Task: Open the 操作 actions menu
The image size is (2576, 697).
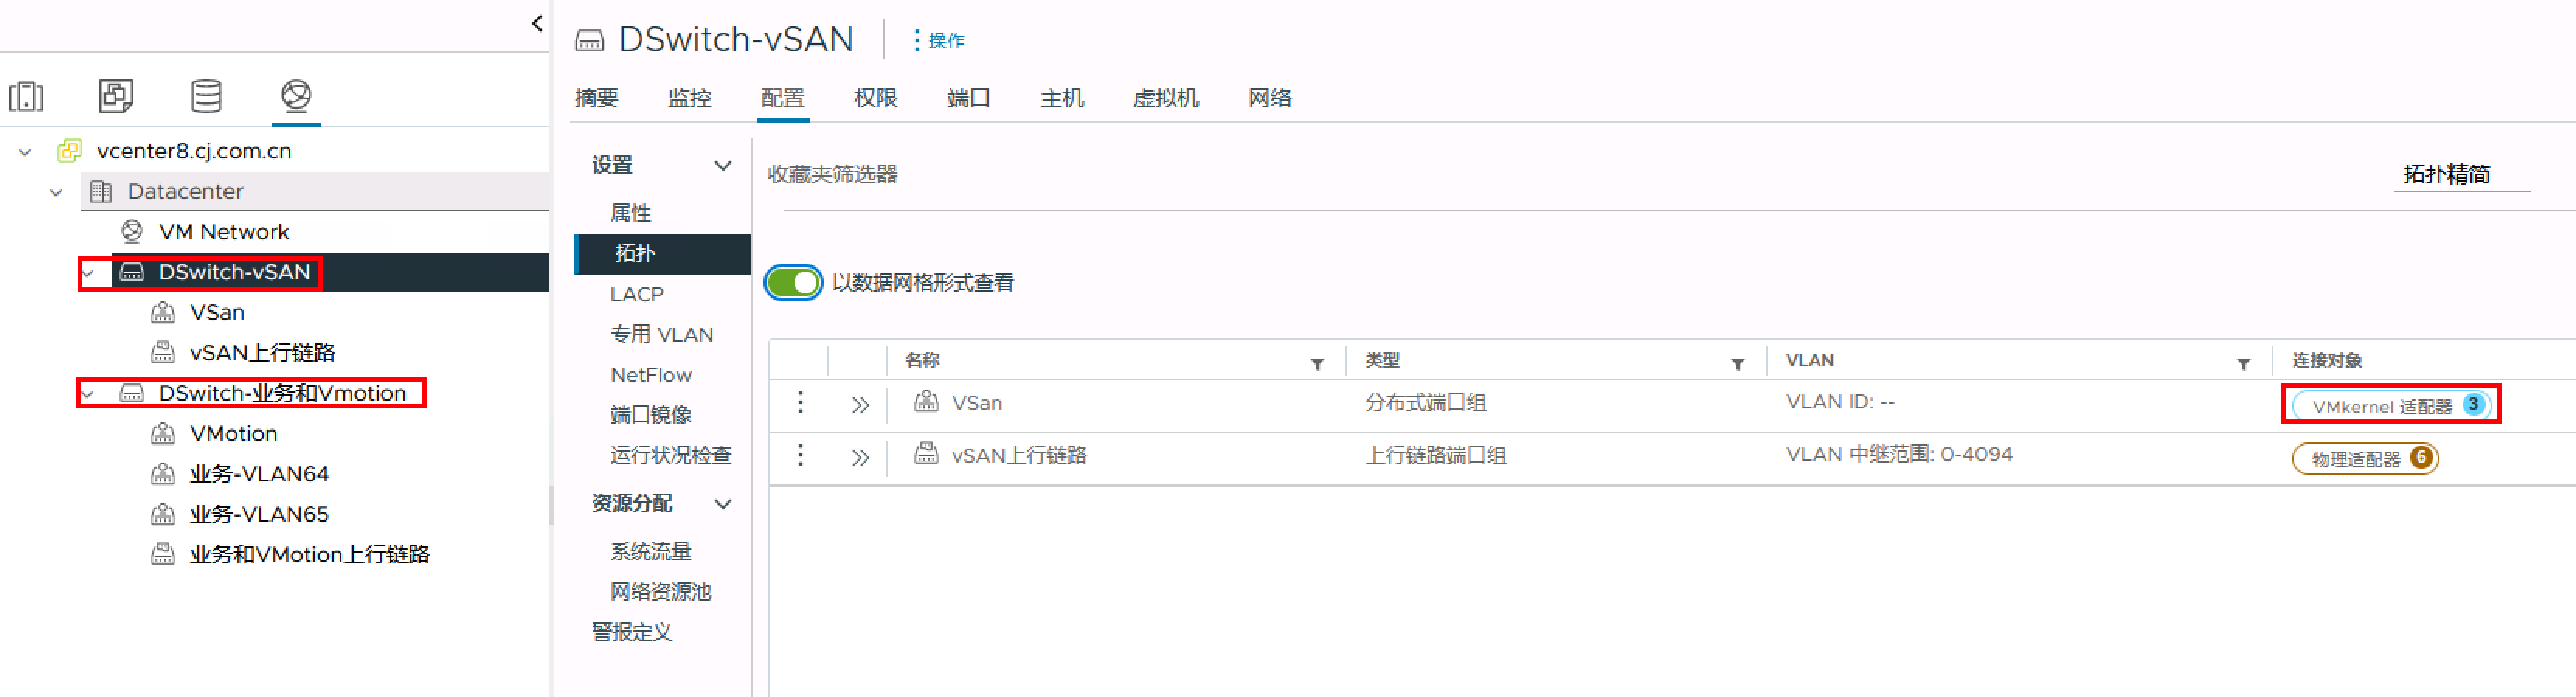Action: pyautogui.click(x=938, y=40)
